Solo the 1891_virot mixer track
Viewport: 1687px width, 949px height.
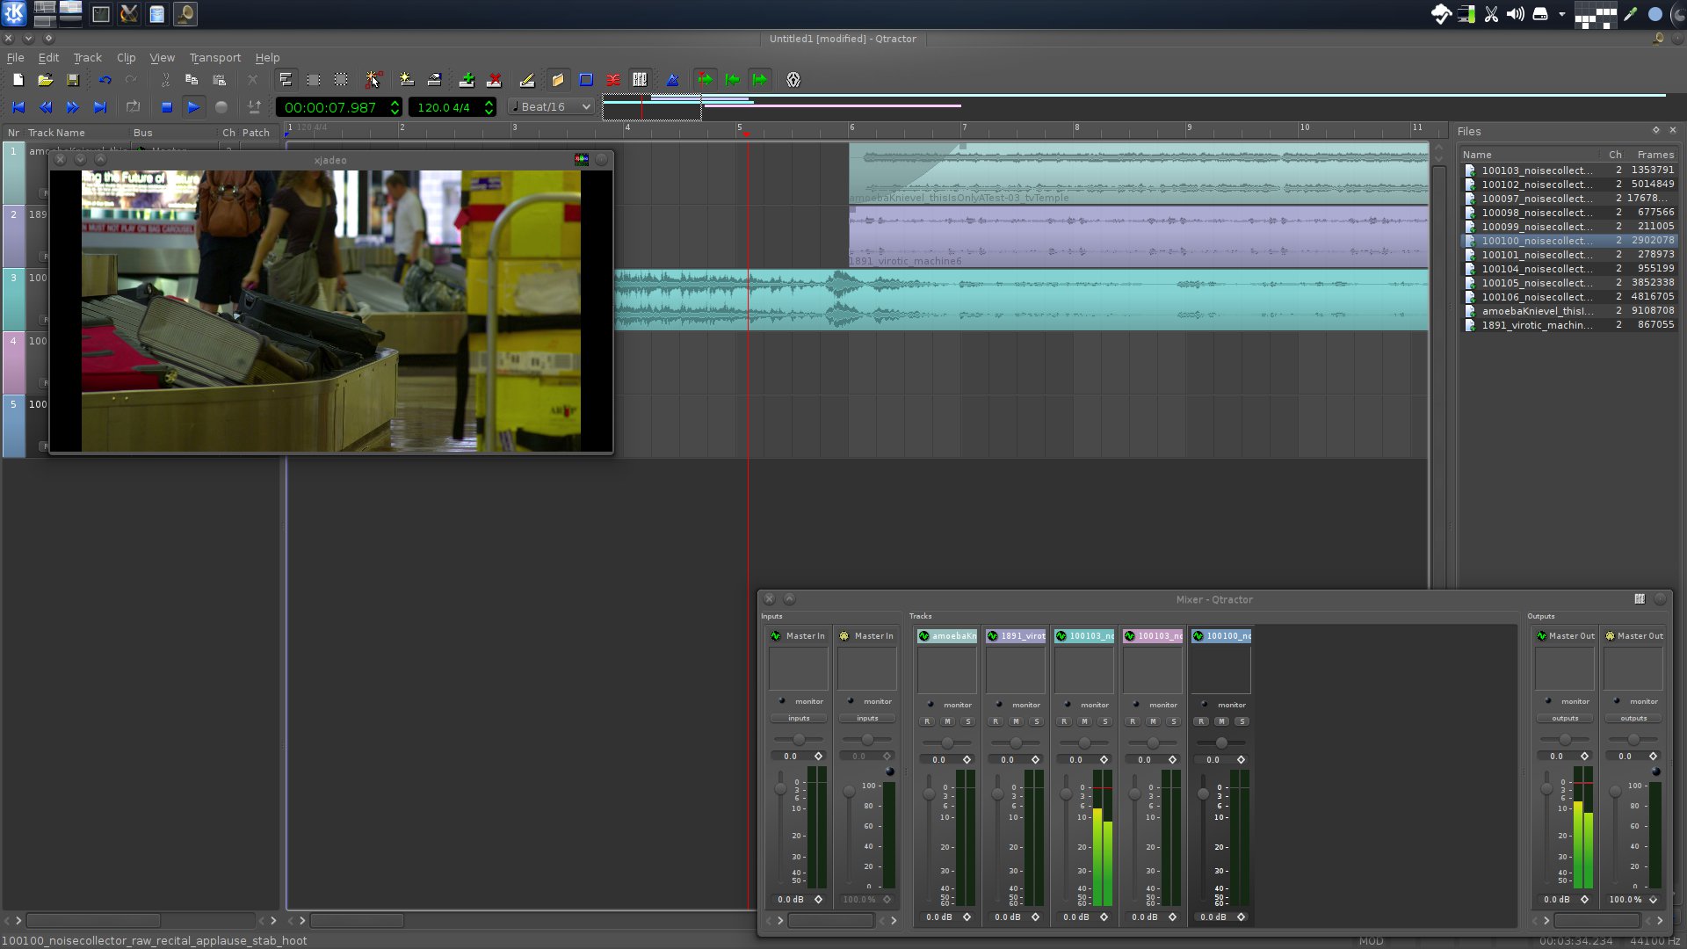click(1037, 721)
